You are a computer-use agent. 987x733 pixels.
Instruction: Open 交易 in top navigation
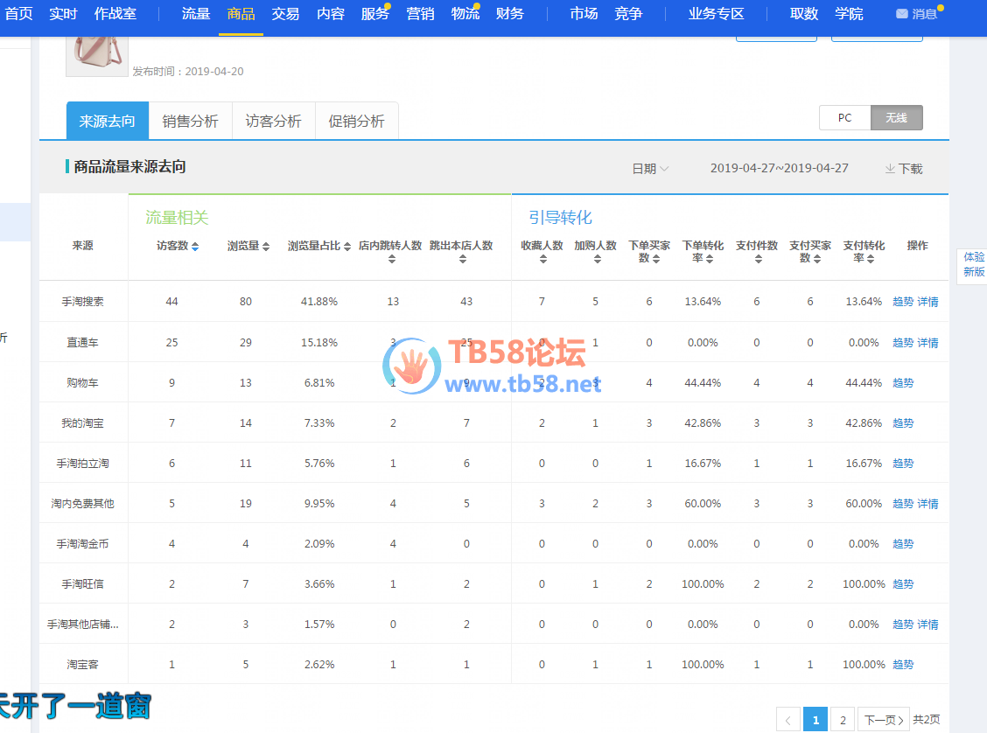(285, 14)
